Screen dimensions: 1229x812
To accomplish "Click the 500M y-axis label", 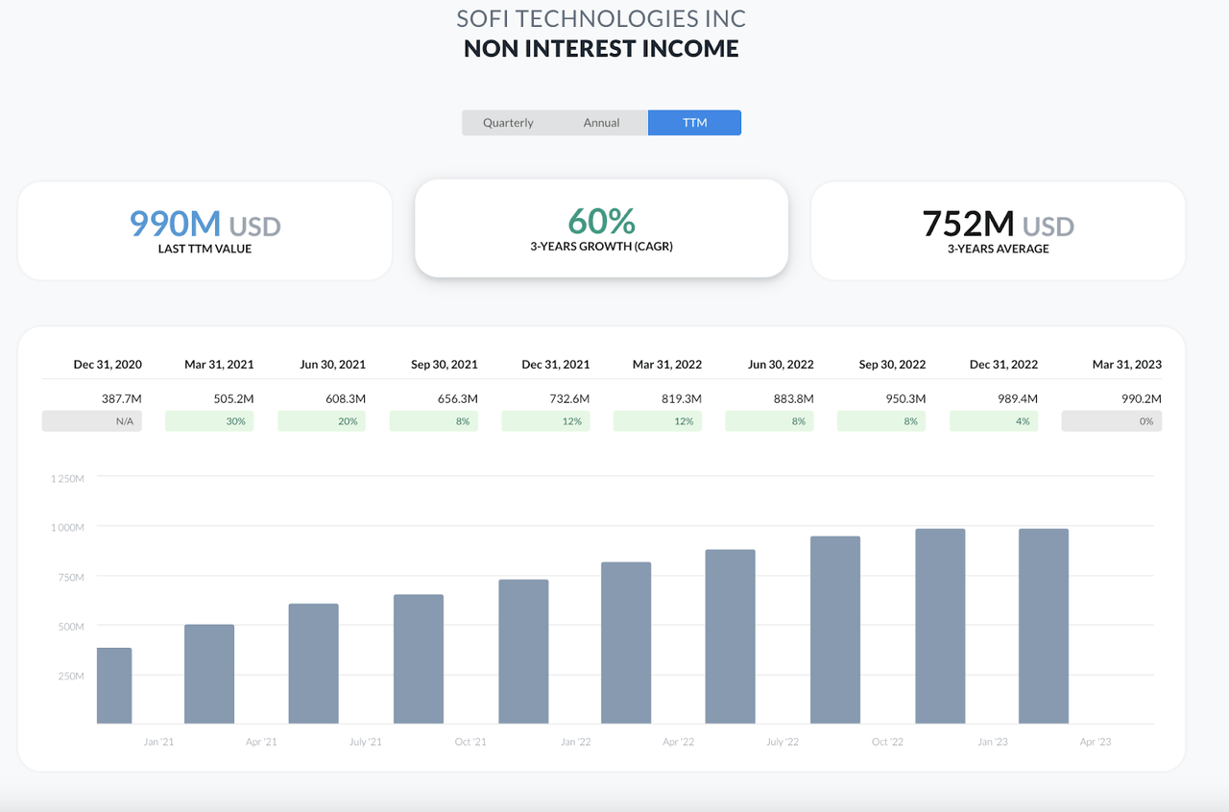I will pos(70,626).
